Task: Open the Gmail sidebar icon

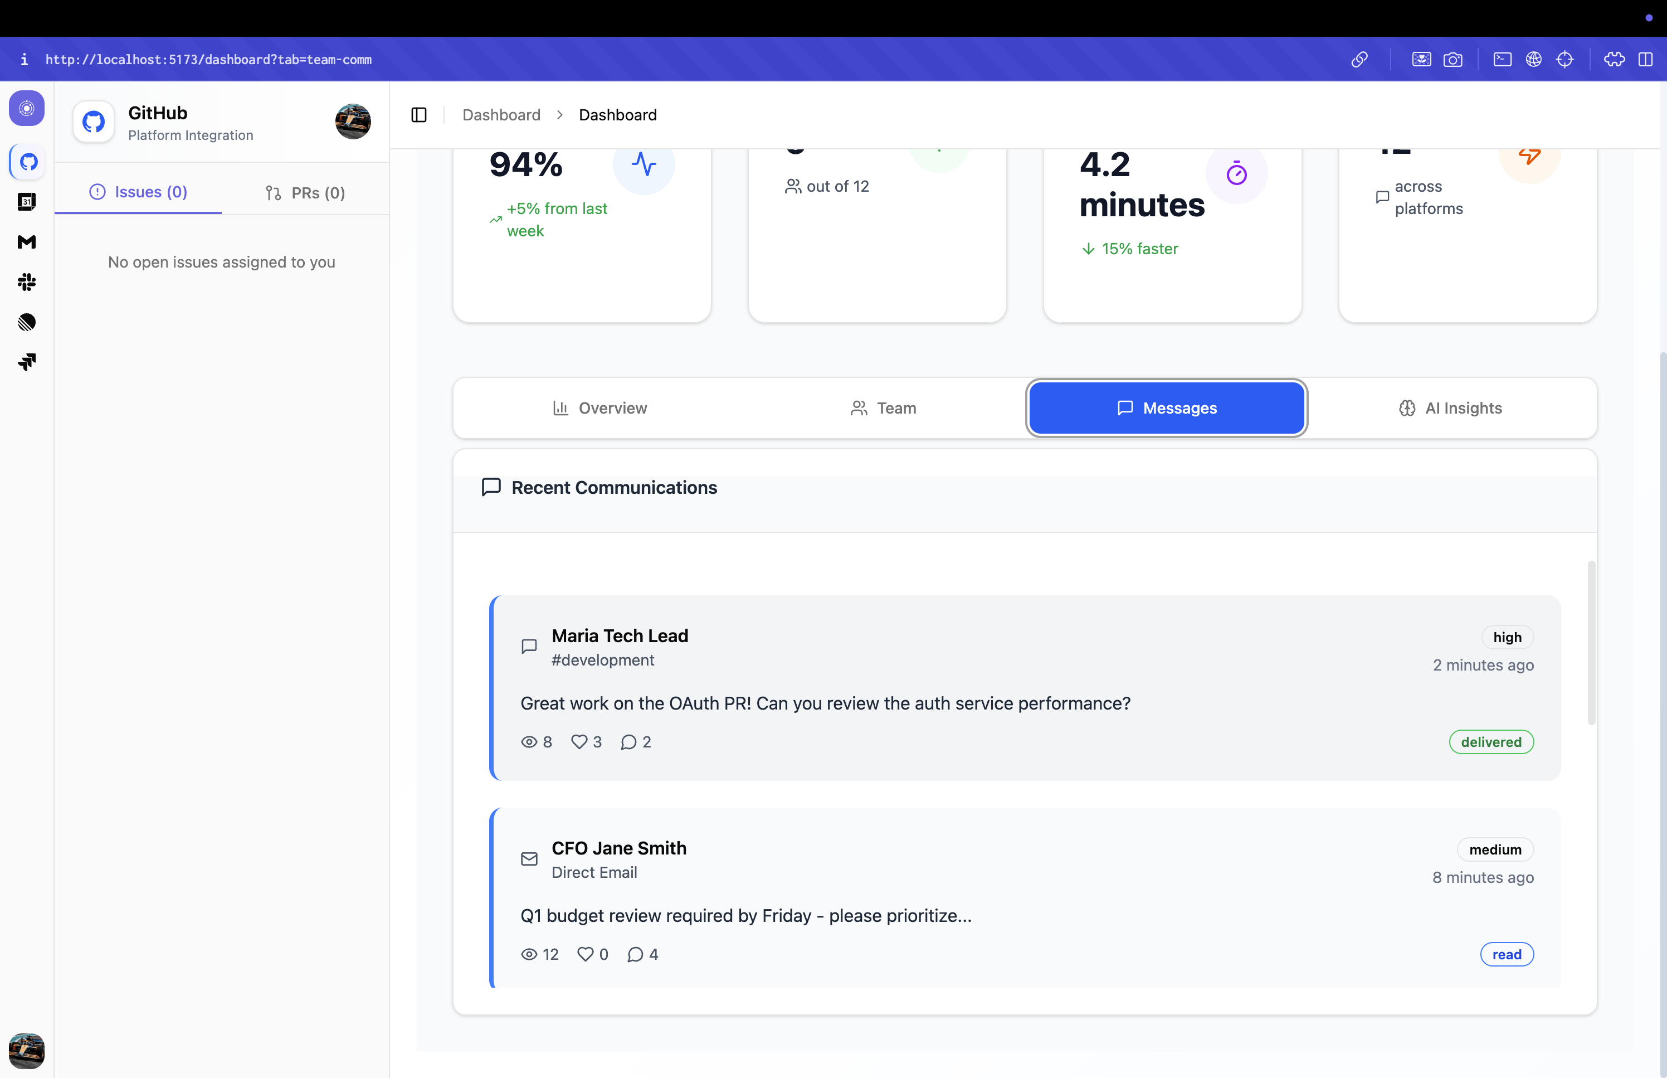Action: coord(27,242)
